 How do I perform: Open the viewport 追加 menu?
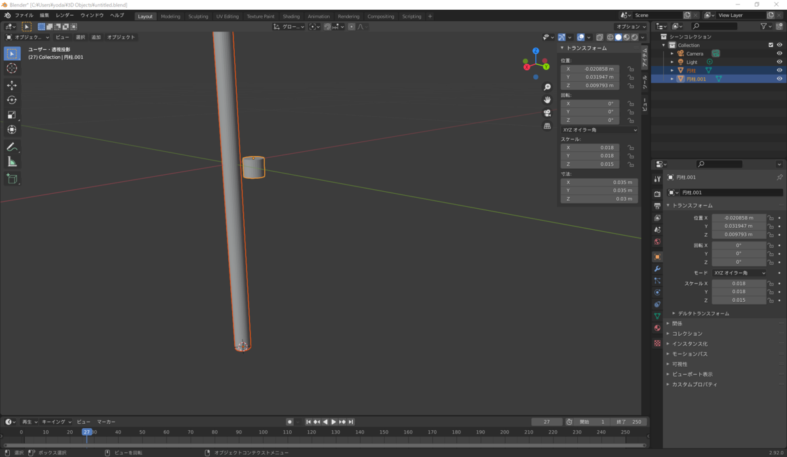click(x=96, y=37)
